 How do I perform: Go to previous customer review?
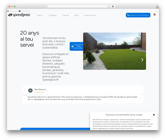(23, 94)
